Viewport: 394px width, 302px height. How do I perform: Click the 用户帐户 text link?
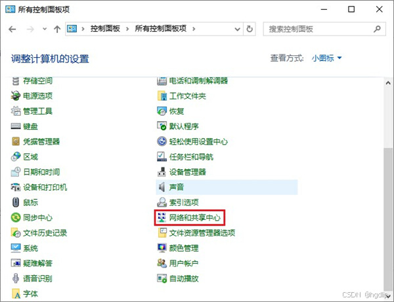click(184, 263)
